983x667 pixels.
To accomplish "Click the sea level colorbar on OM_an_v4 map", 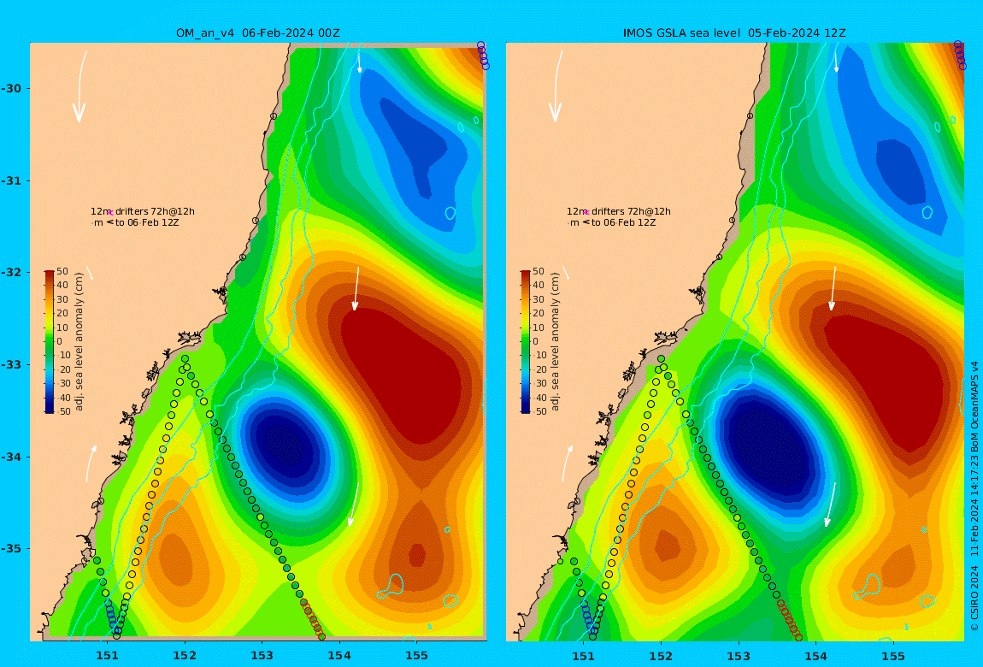I will click(x=50, y=342).
